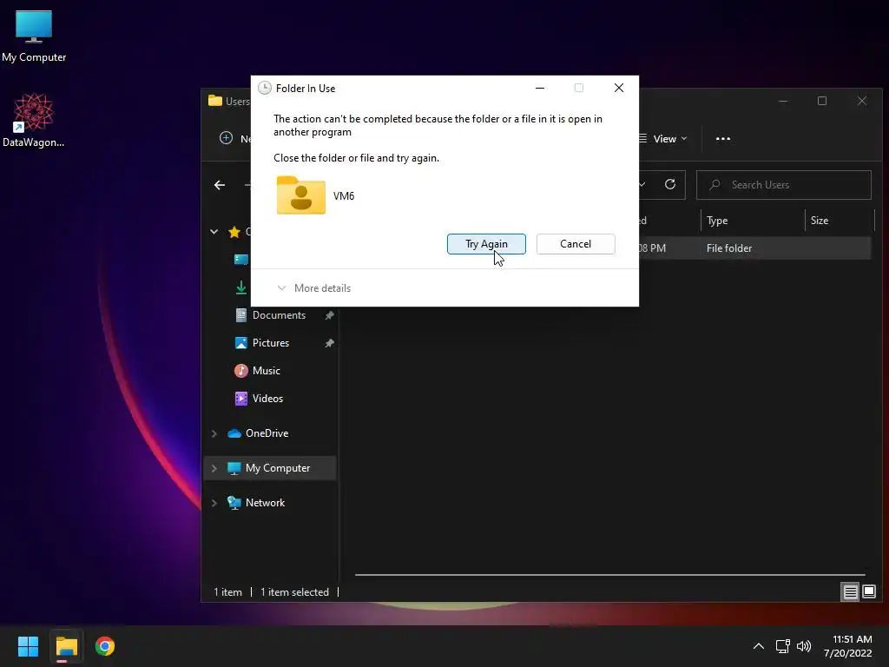Click the Try Again button

point(486,244)
